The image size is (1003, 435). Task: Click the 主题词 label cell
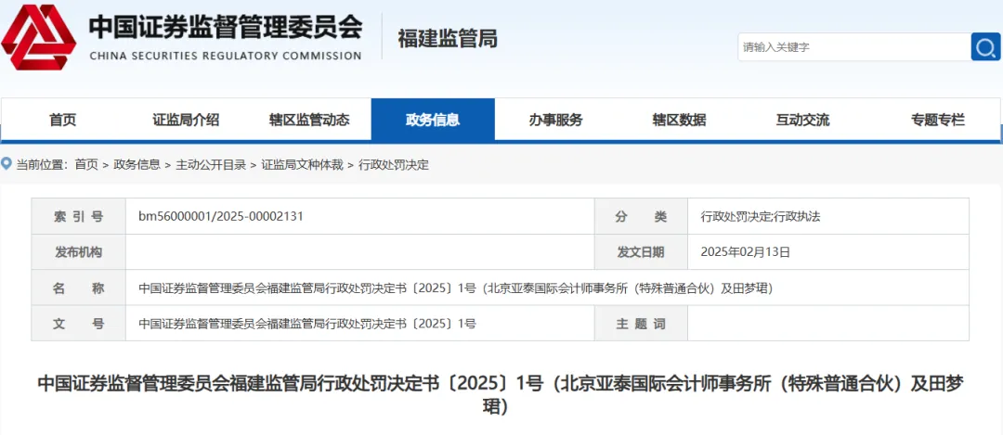coord(641,324)
